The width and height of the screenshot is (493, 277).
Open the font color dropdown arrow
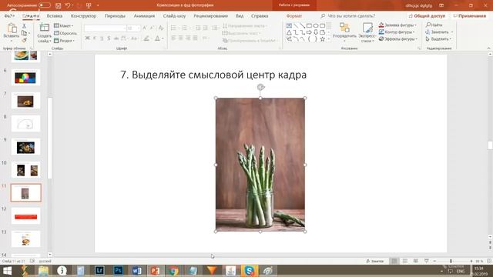point(163,38)
